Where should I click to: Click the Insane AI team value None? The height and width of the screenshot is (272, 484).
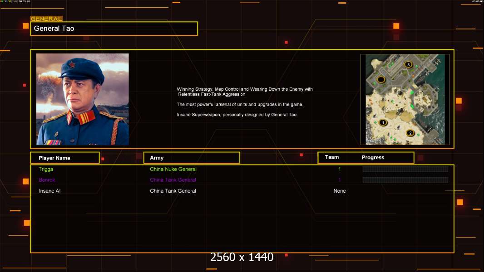340,191
